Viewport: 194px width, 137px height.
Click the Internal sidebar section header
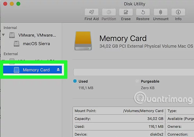pyautogui.click(x=10, y=28)
